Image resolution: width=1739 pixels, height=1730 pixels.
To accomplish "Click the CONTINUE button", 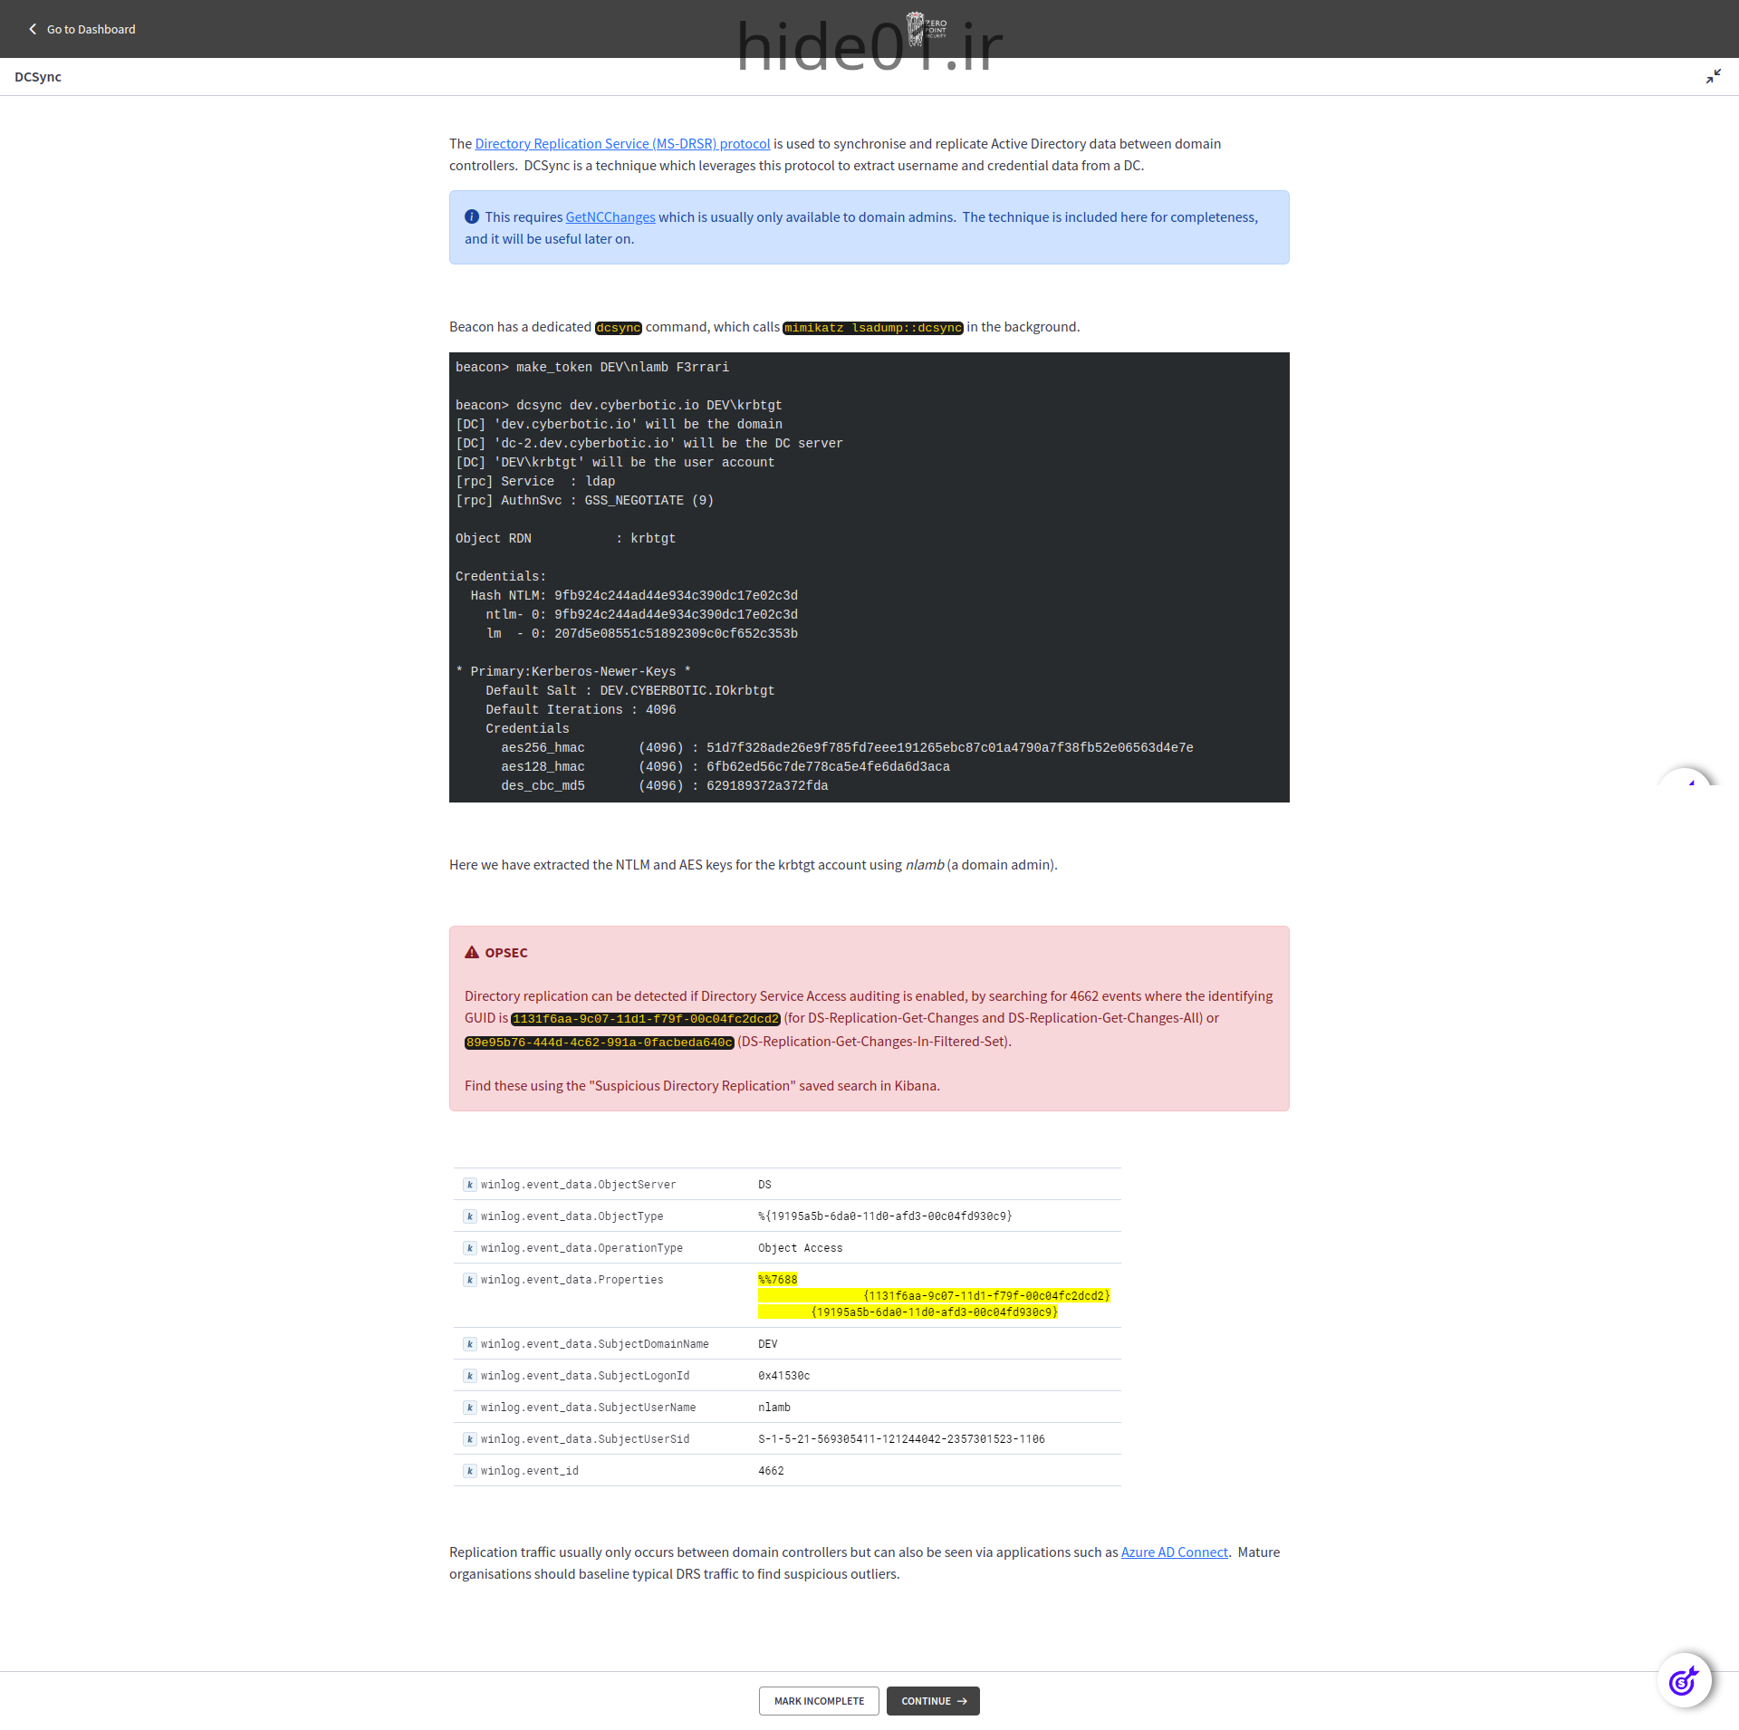I will [933, 1701].
